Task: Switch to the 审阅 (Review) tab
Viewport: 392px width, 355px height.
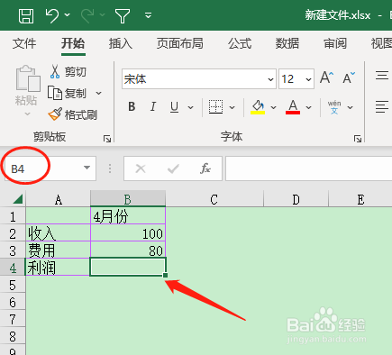Action: (x=335, y=44)
